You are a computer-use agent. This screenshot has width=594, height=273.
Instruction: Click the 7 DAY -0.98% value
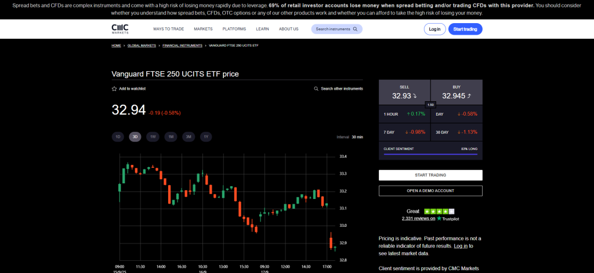pos(415,132)
